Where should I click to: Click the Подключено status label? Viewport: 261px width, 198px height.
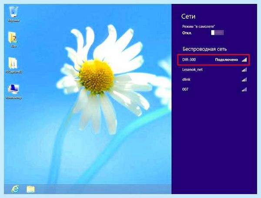click(x=227, y=60)
